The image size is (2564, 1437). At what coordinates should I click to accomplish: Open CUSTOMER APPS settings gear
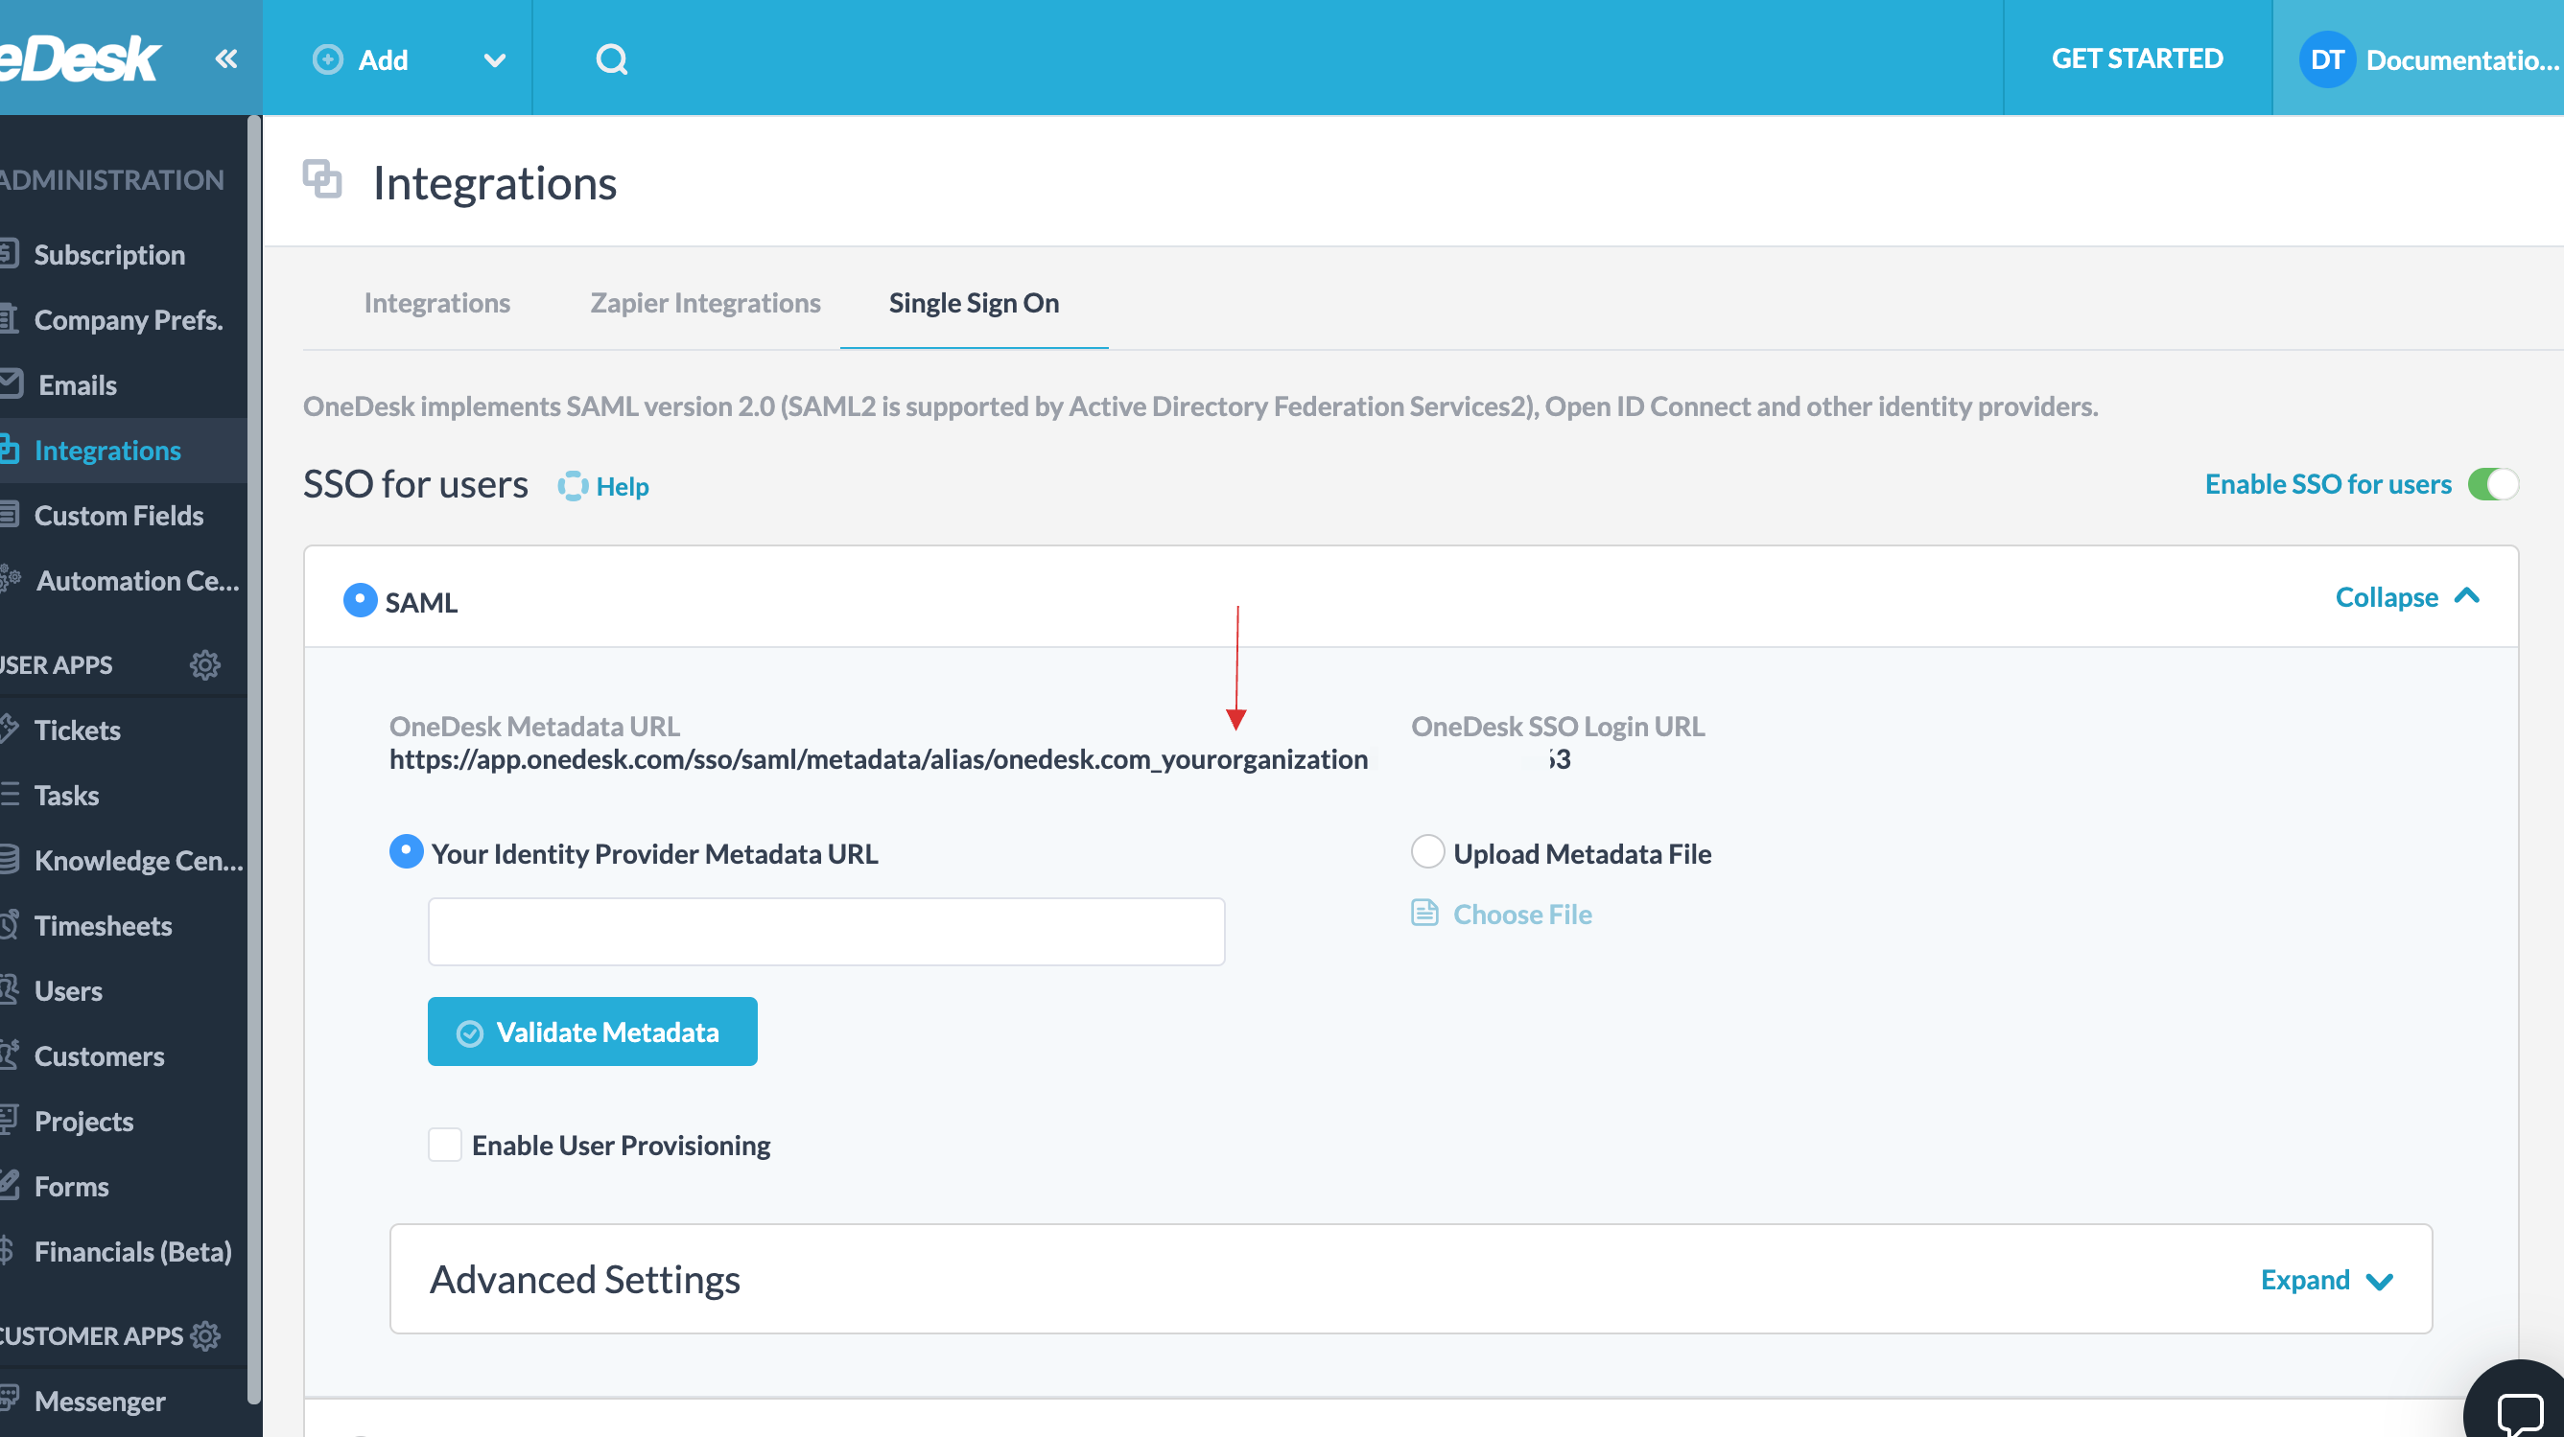pos(205,1335)
